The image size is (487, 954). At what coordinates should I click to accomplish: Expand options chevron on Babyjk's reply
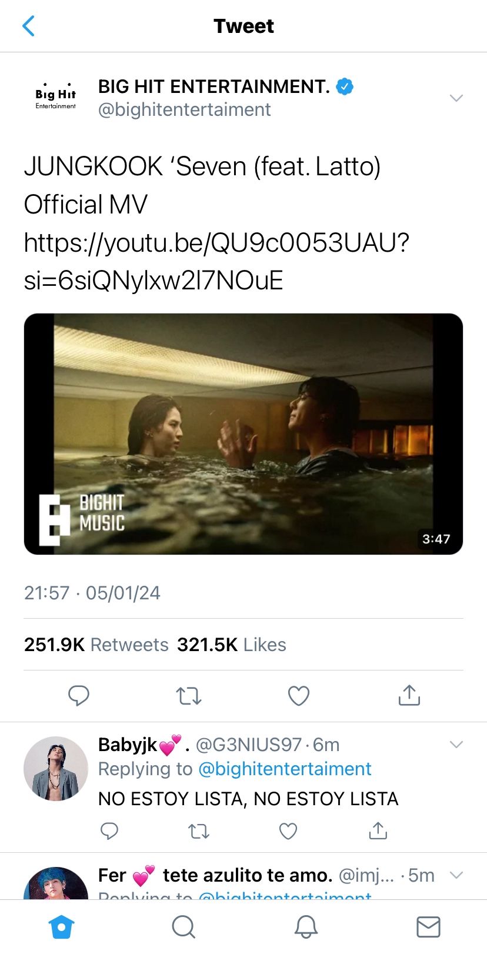456,745
